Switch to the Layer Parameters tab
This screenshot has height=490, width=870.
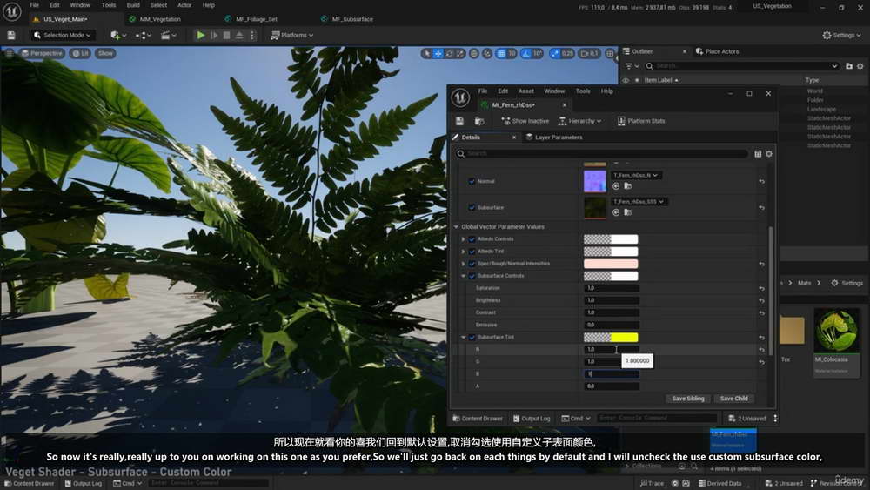554,137
